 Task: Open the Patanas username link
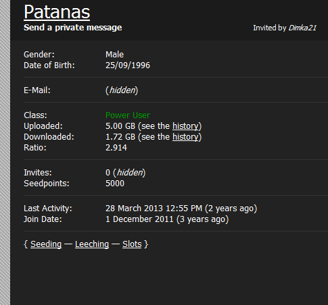(57, 12)
